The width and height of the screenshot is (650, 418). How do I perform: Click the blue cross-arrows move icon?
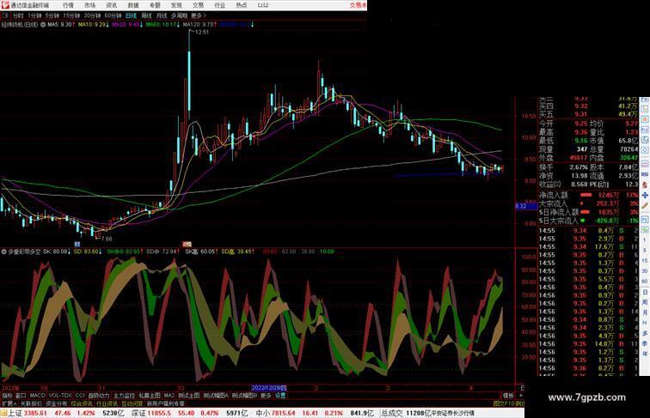pos(645,196)
